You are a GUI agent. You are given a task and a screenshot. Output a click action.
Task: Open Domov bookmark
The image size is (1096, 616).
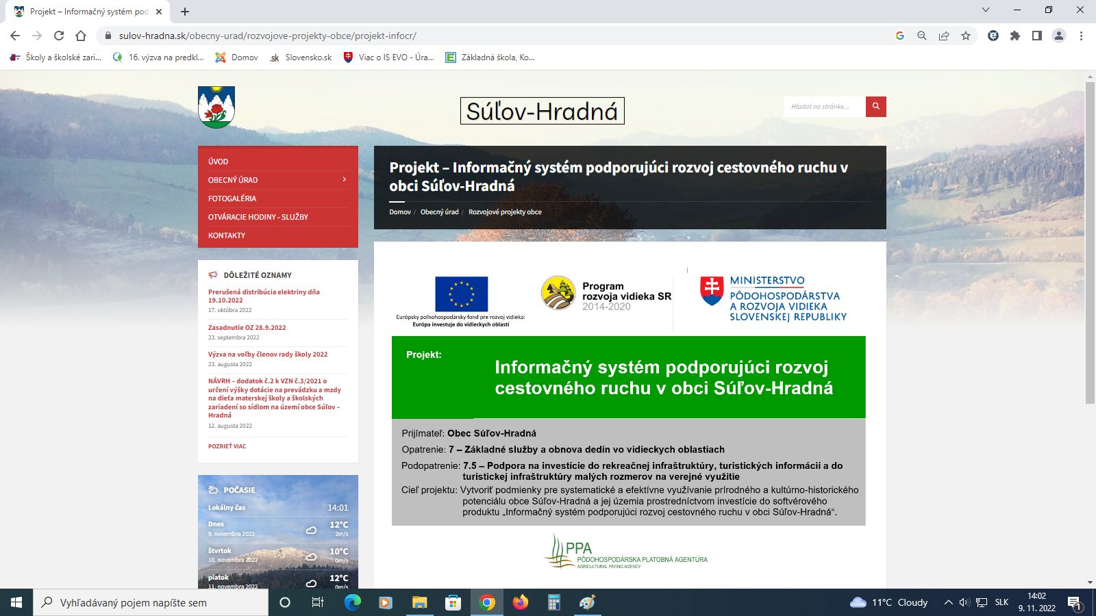(x=236, y=57)
